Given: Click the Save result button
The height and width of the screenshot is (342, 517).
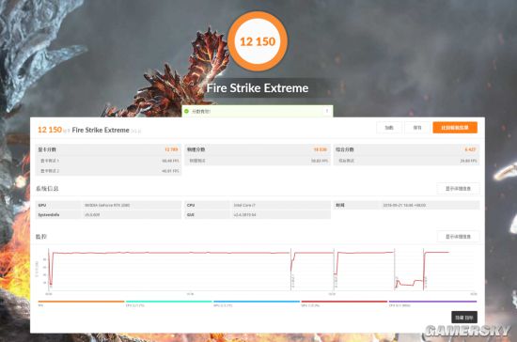Looking at the screenshot, I should tap(417, 128).
